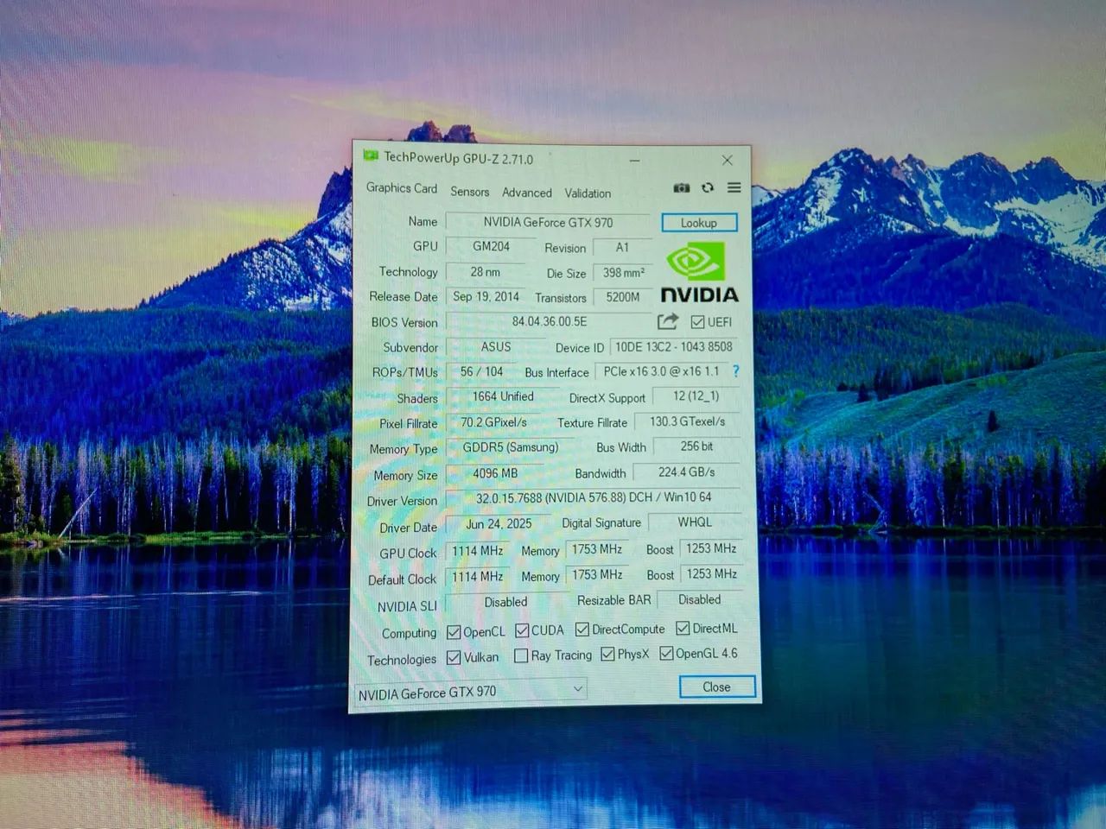Switch to the Advanced tab
Viewport: 1106px width, 829px height.
527,193
